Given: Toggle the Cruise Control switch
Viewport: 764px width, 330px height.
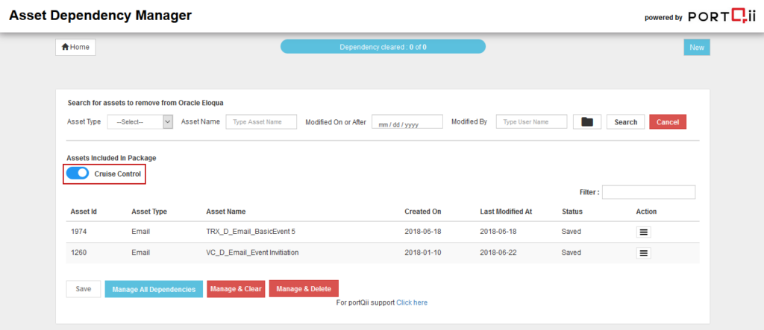Looking at the screenshot, I should point(78,174).
